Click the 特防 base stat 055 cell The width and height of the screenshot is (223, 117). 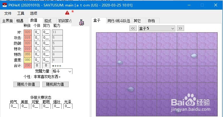pyautogui.click(x=28, y=54)
